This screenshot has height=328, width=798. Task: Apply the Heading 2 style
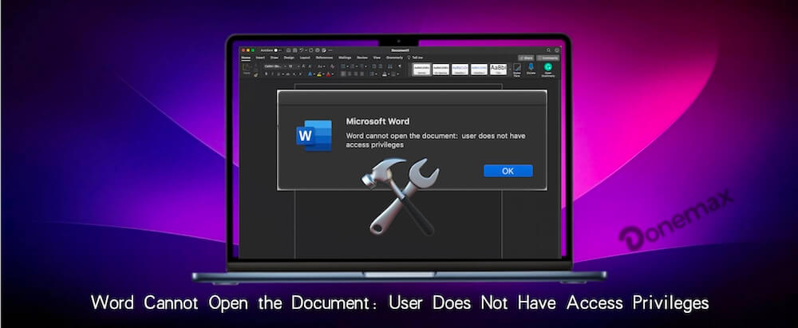(x=479, y=69)
